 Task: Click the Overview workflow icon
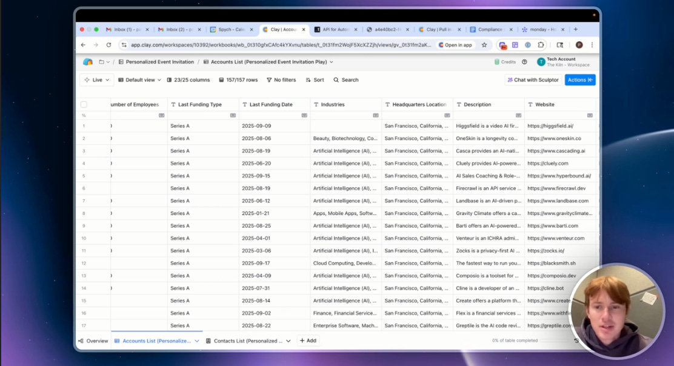[x=81, y=341]
